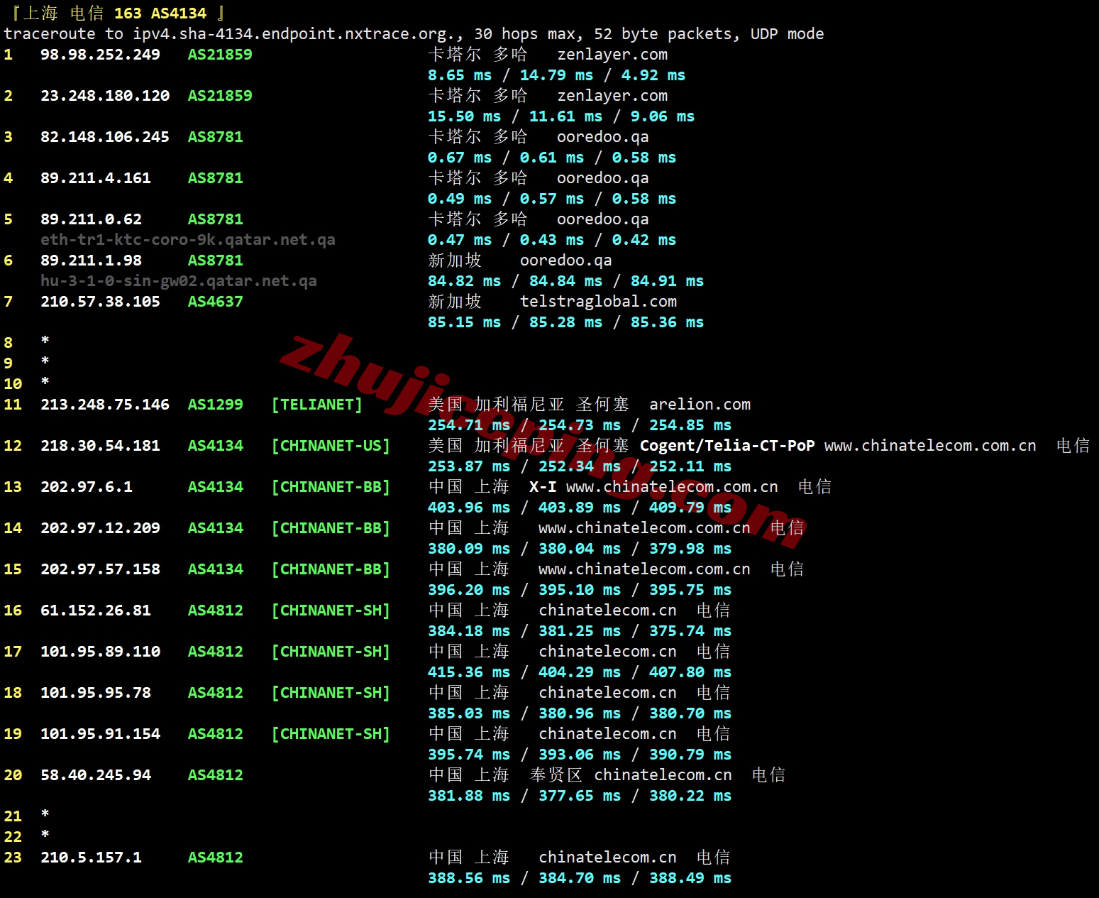The width and height of the screenshot is (1099, 898).
Task: Select AS4812 on hop 20
Action: click(x=216, y=775)
